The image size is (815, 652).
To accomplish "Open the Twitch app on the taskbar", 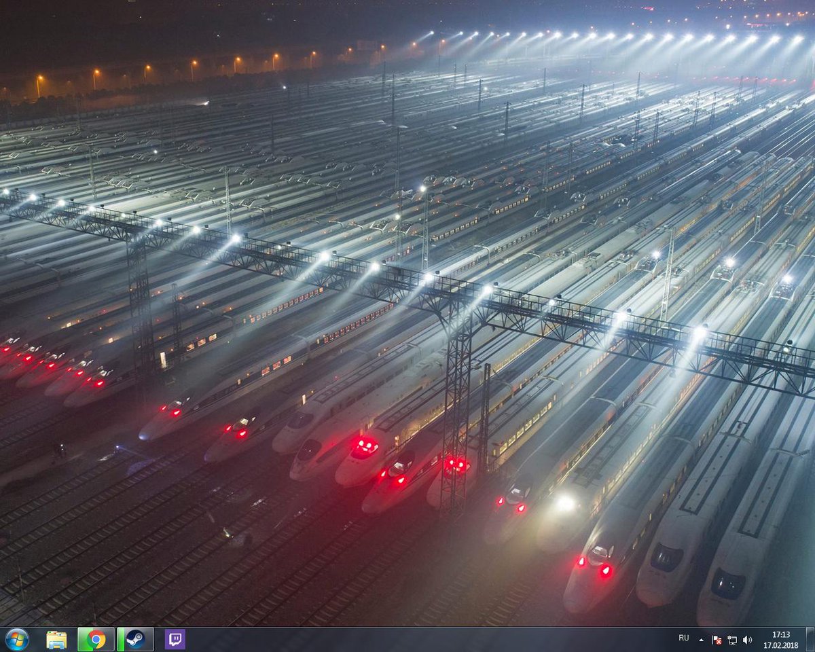I will (x=175, y=640).
